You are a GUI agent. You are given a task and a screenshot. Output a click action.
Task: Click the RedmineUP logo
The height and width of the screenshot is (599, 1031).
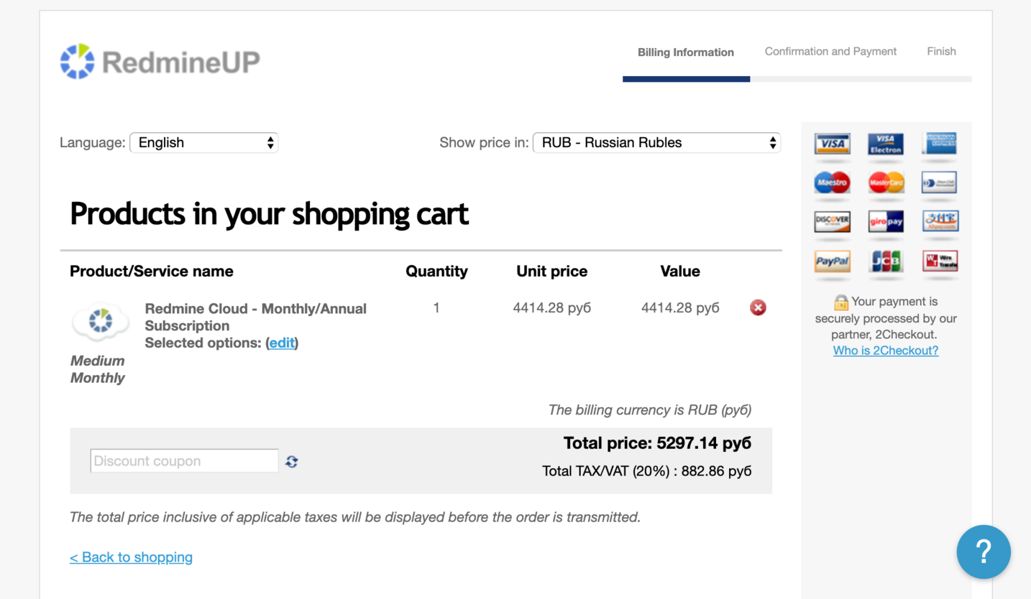click(160, 61)
